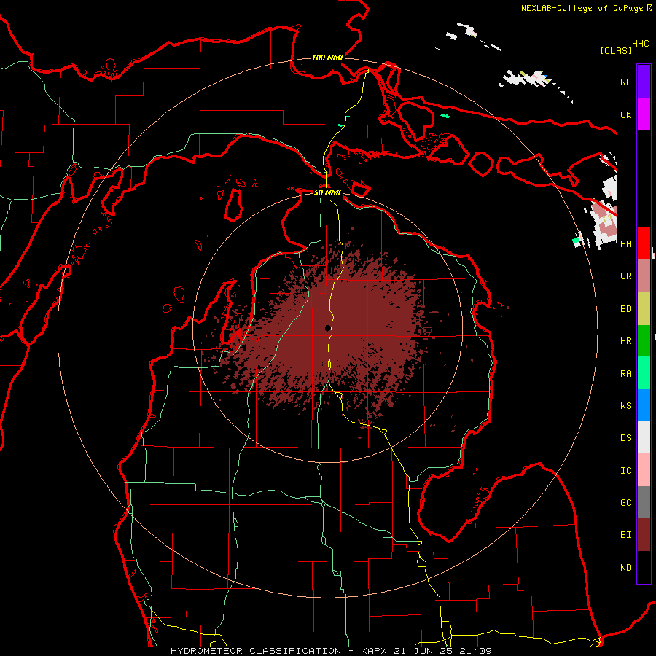Screen dimensions: 656x656
Task: Click the "KAPX" station identifier
Action: (375, 651)
